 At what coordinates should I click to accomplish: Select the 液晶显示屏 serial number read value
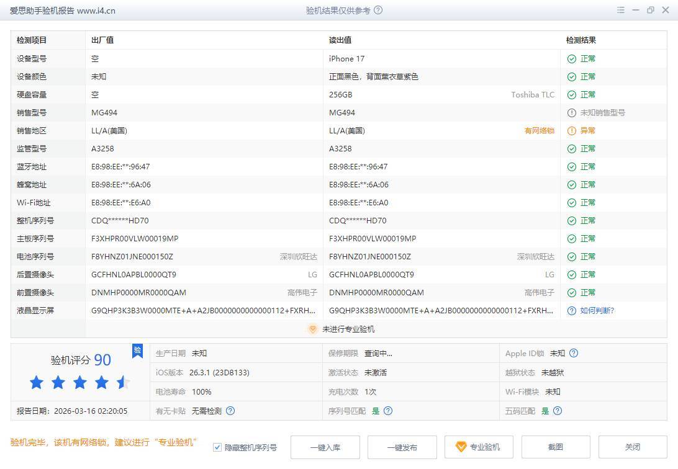click(441, 311)
